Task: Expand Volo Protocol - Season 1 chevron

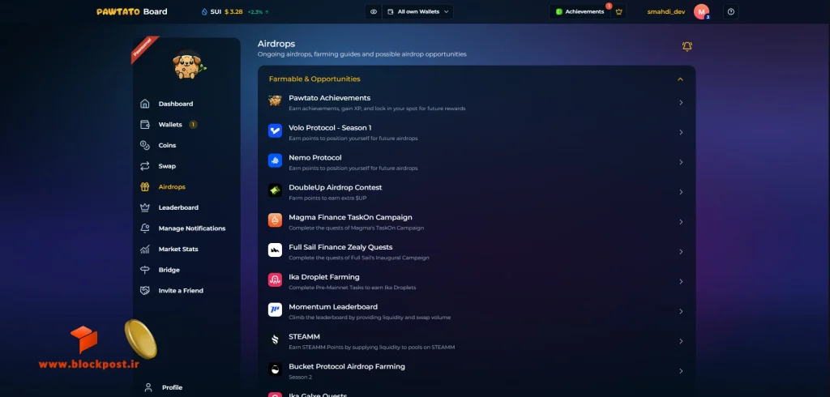Action: click(681, 132)
